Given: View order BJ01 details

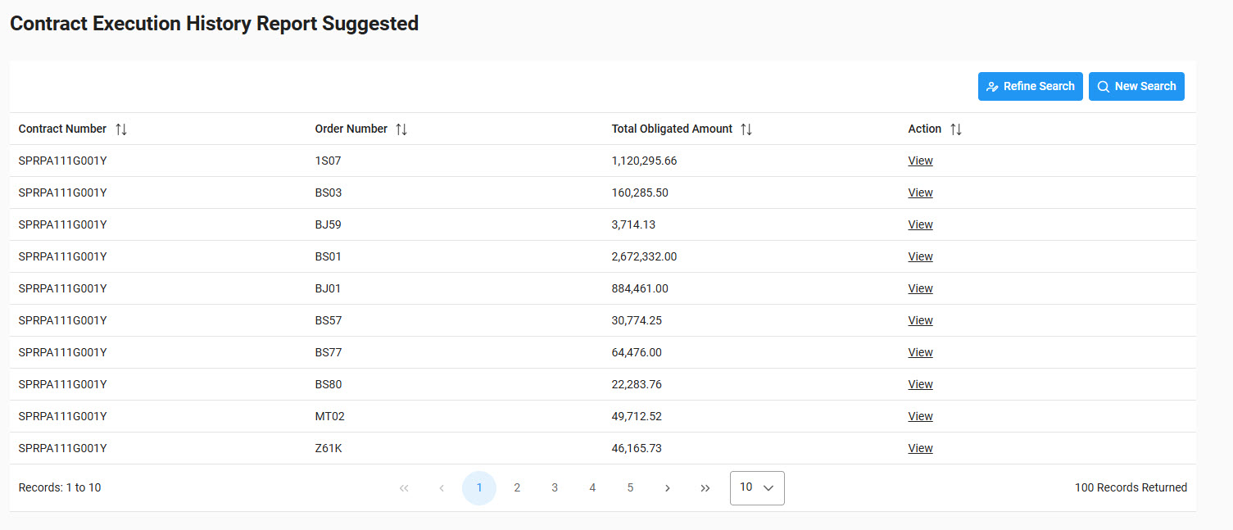Looking at the screenshot, I should 920,289.
